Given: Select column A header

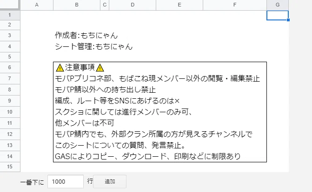Looking at the screenshot, I should pyautogui.click(x=37, y=5).
